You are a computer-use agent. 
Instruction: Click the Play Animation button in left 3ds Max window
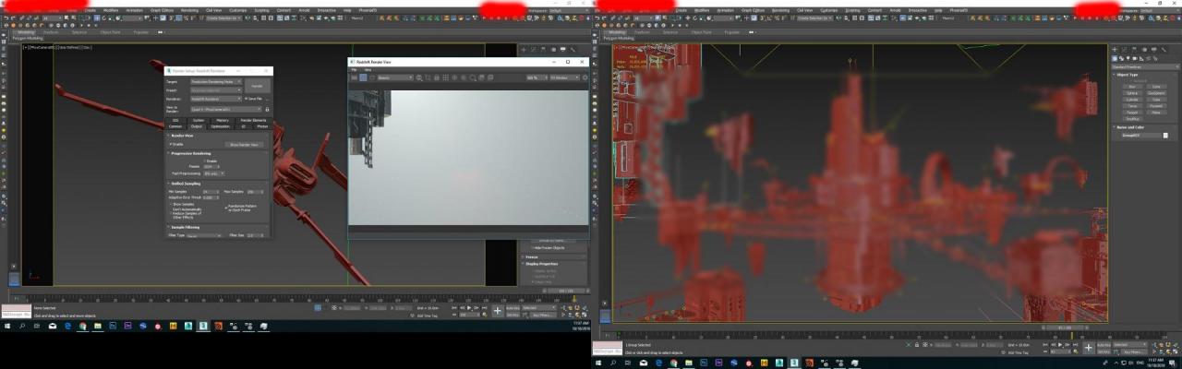pyautogui.click(x=469, y=308)
